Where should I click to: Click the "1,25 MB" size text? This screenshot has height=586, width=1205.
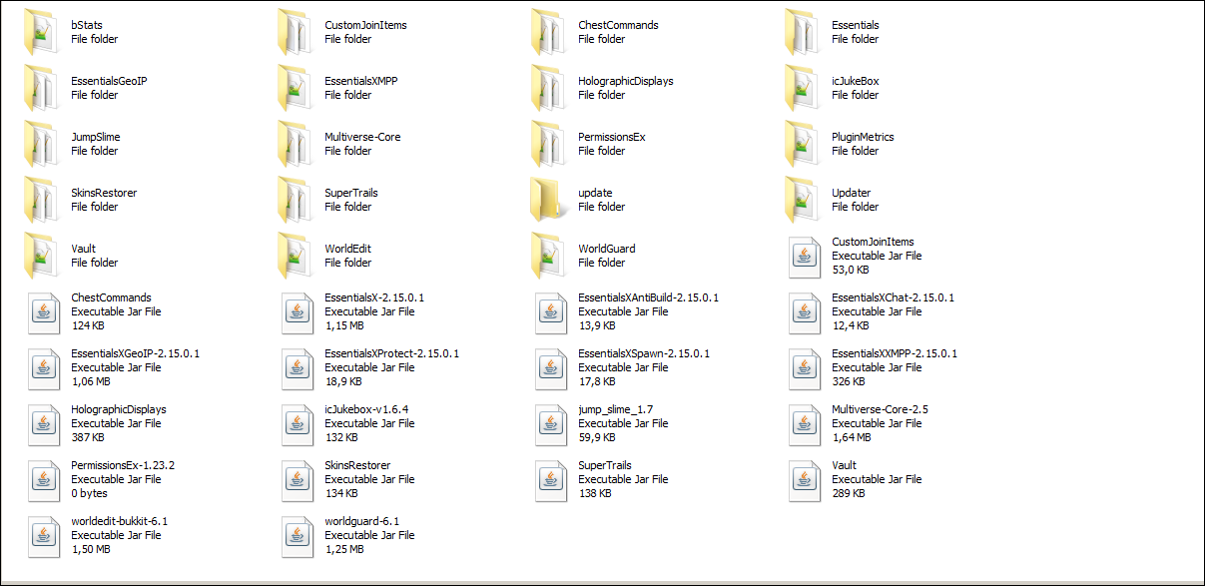(344, 549)
